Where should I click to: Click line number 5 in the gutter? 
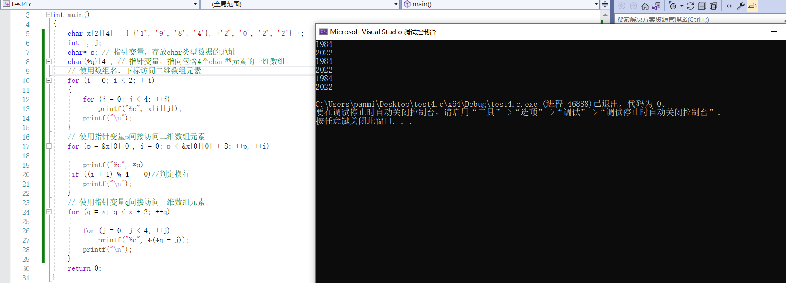pos(28,34)
